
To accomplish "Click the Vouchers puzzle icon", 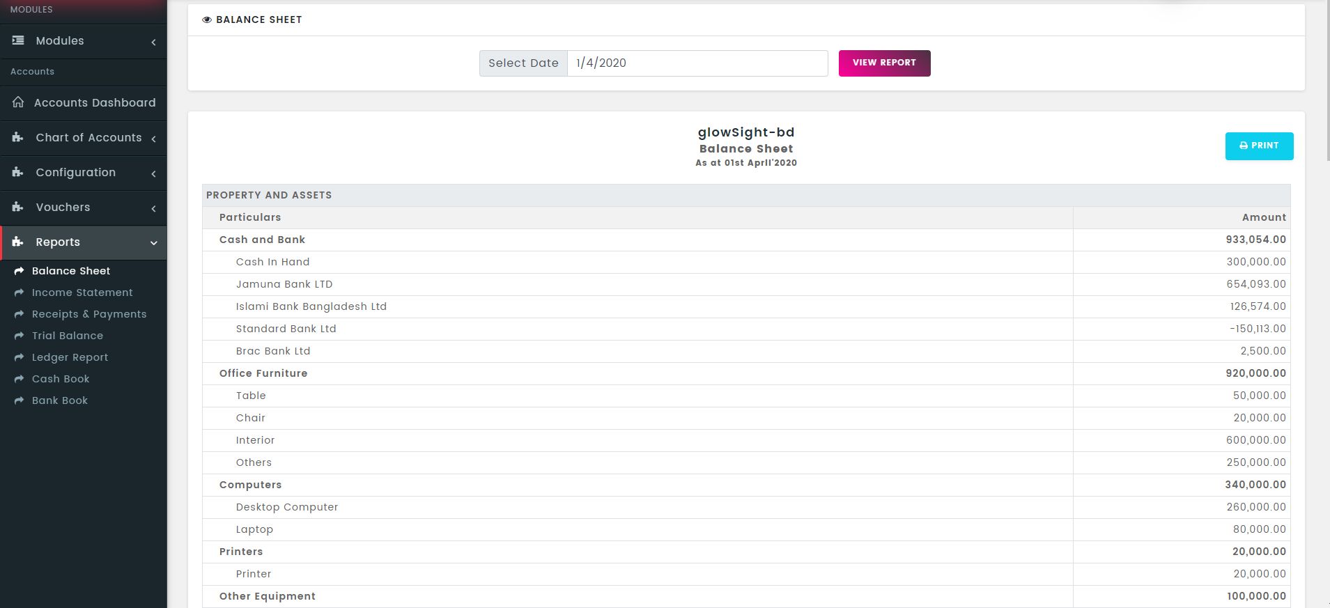I will tap(18, 207).
